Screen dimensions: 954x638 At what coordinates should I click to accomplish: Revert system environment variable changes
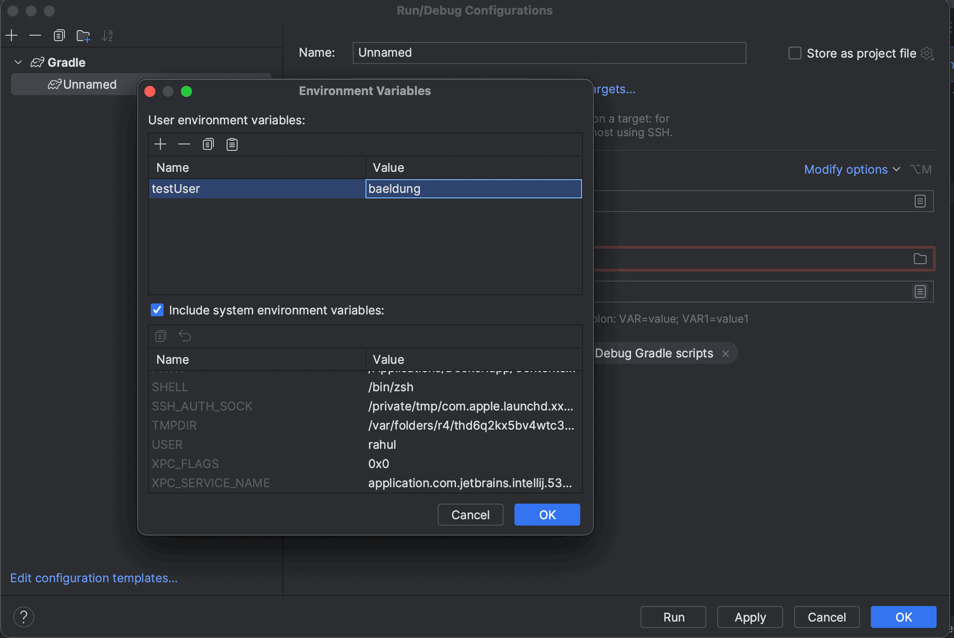185,336
